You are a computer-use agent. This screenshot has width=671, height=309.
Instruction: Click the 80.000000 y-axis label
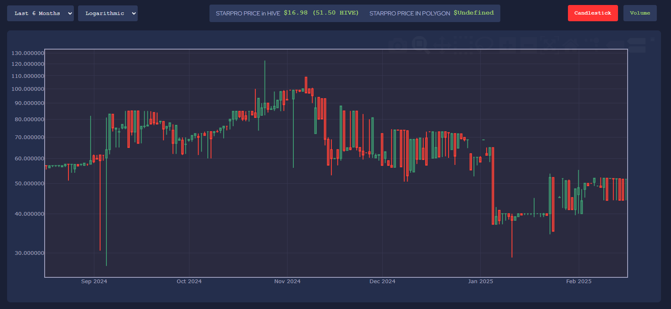[30, 120]
